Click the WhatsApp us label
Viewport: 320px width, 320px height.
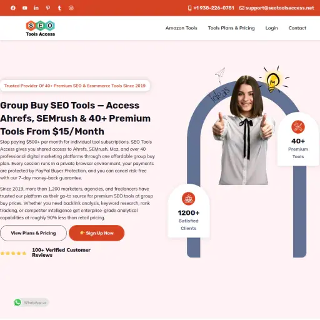click(x=35, y=302)
